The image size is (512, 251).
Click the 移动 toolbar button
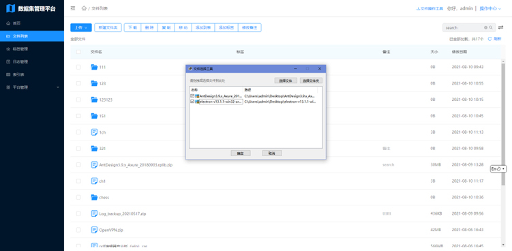183,28
